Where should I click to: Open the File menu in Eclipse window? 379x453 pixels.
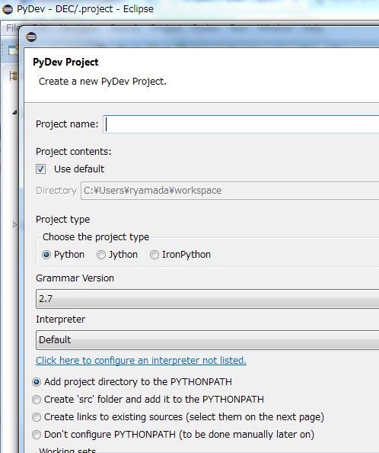pyautogui.click(x=13, y=28)
